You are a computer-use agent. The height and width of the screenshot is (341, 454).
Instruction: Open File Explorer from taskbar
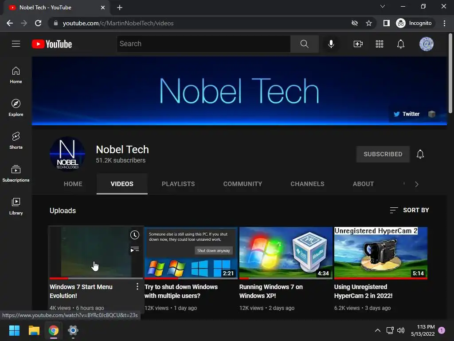34,330
